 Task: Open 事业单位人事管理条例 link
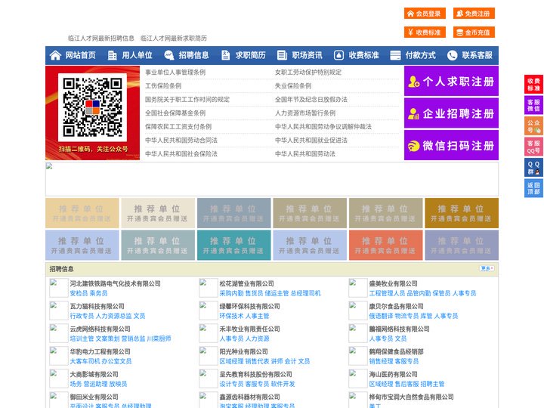(x=175, y=73)
